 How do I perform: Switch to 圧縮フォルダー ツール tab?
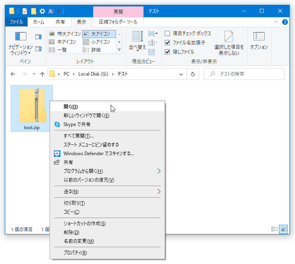pyautogui.click(x=118, y=22)
